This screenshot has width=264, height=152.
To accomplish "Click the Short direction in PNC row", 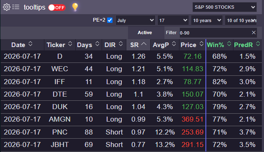I will tap(114, 132).
